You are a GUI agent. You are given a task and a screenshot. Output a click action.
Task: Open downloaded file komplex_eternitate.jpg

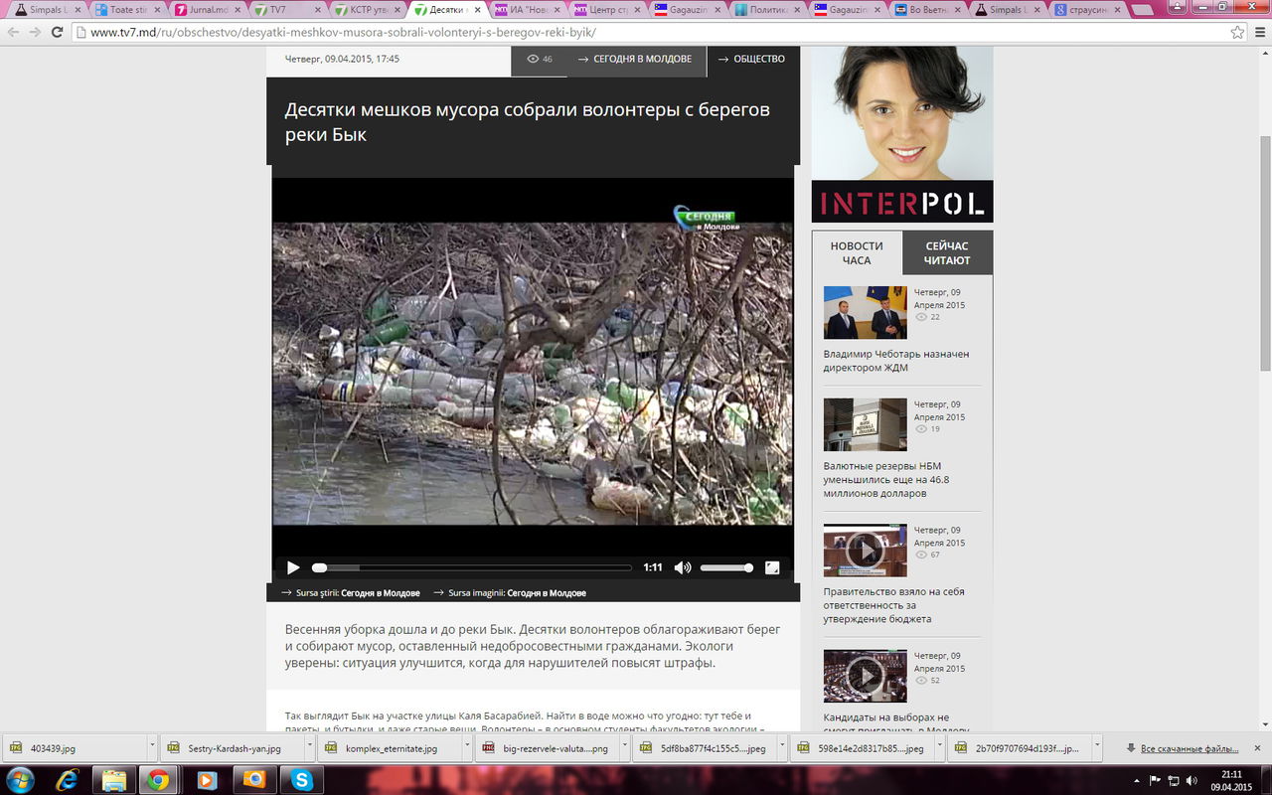click(390, 748)
